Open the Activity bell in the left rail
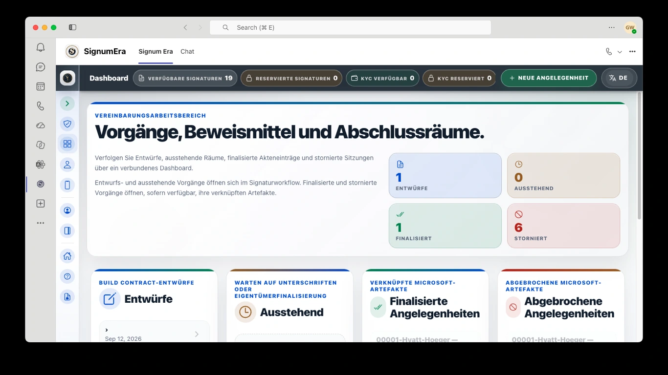The height and width of the screenshot is (375, 668). click(41, 47)
